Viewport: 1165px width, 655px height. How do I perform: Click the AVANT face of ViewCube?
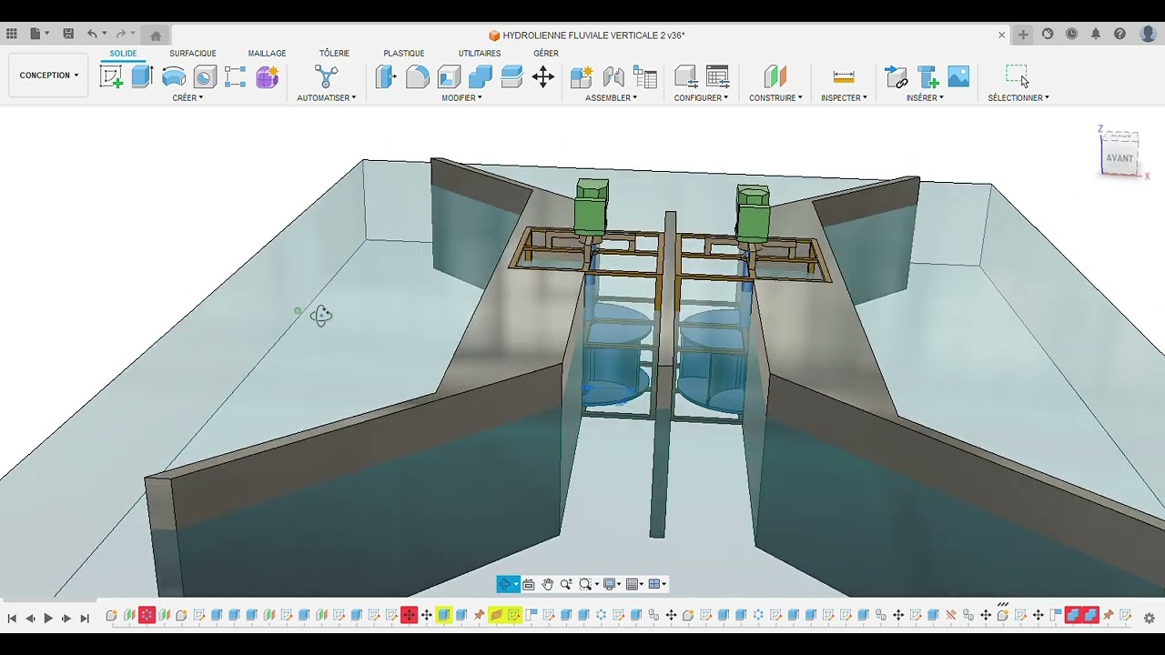click(x=1119, y=157)
